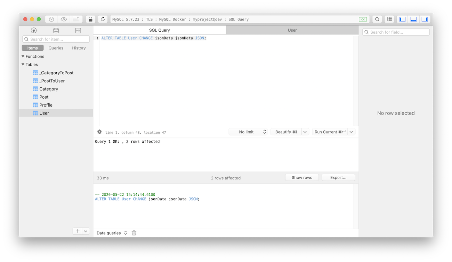Switch to the User tab

(x=292, y=30)
